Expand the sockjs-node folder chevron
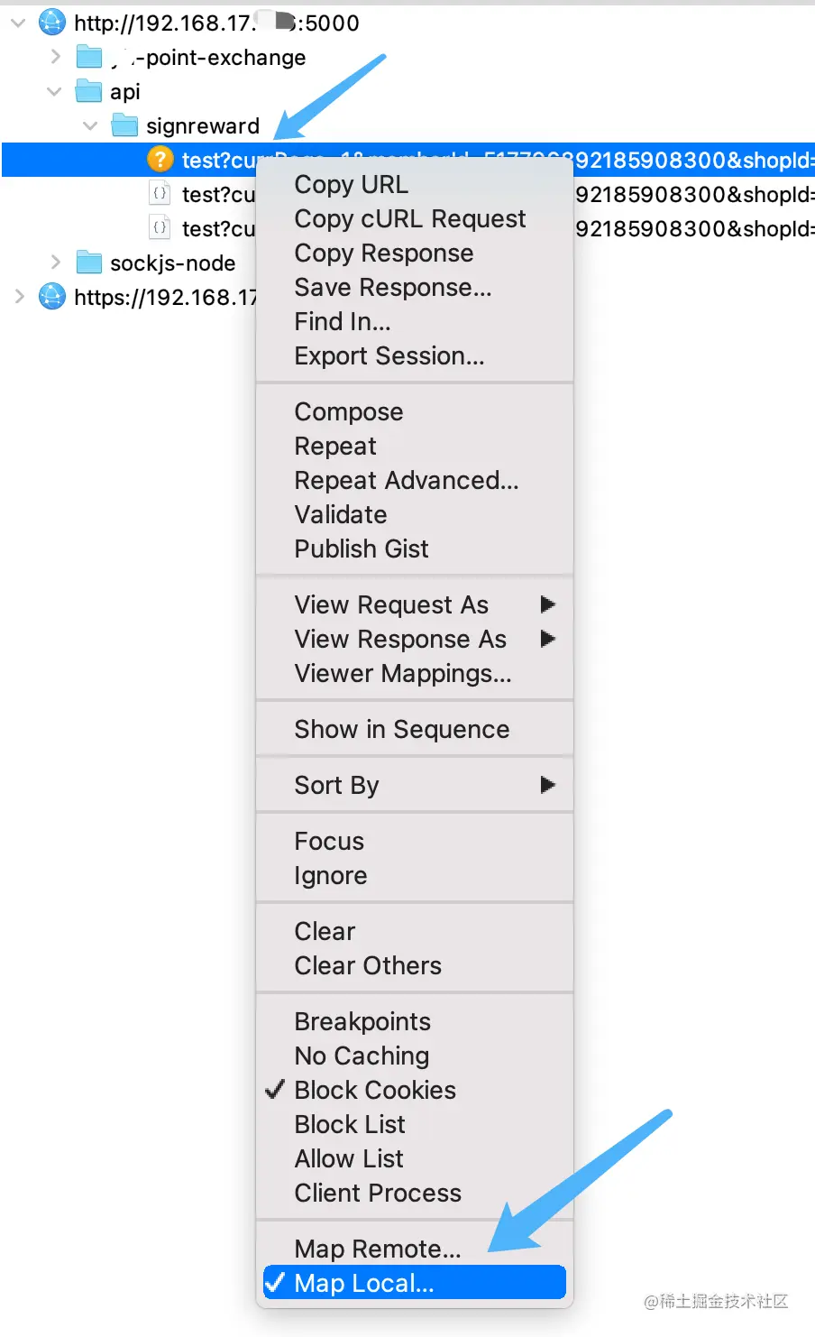The width and height of the screenshot is (815, 1337). [x=56, y=263]
